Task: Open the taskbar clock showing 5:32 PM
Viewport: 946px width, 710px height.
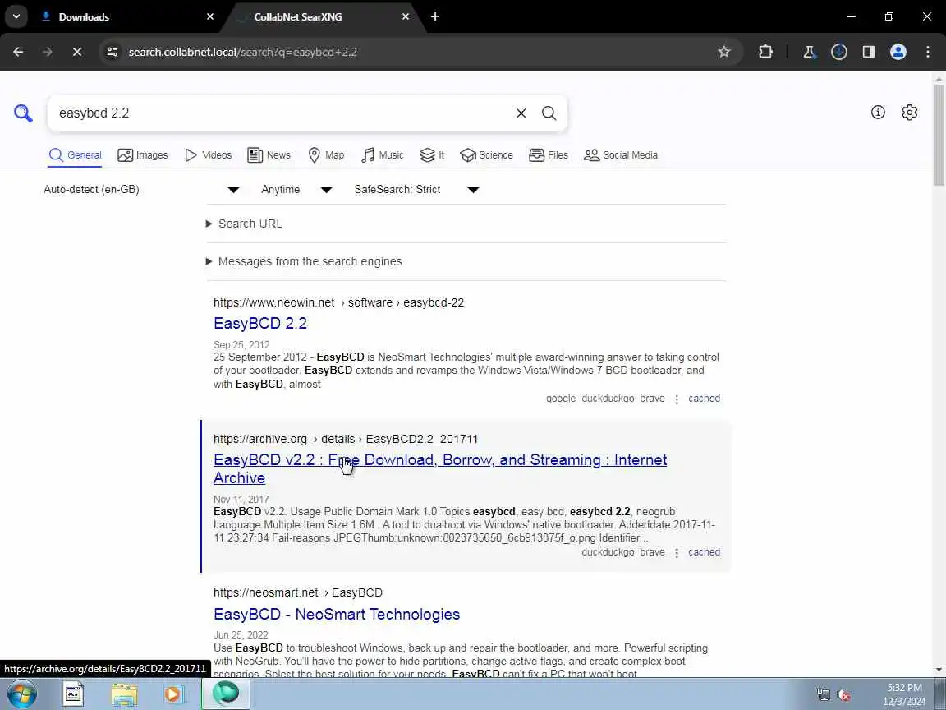Action: tap(904, 694)
